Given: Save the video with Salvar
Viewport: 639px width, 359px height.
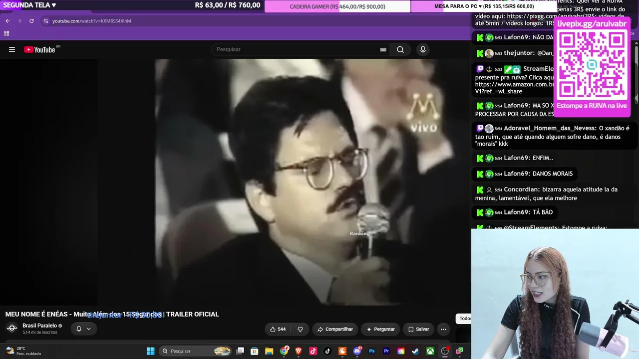Looking at the screenshot, I should (418, 329).
